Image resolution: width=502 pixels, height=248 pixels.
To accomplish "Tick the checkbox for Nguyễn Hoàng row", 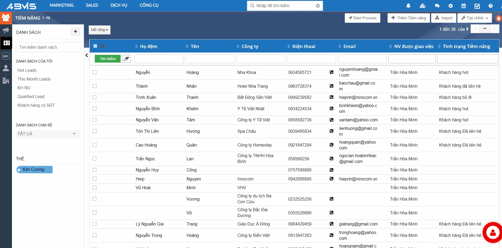I will (x=95, y=72).
